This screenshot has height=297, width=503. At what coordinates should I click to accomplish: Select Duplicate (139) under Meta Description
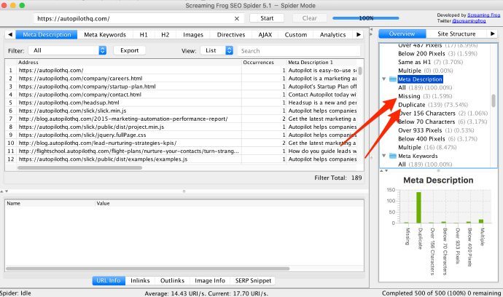click(x=433, y=105)
